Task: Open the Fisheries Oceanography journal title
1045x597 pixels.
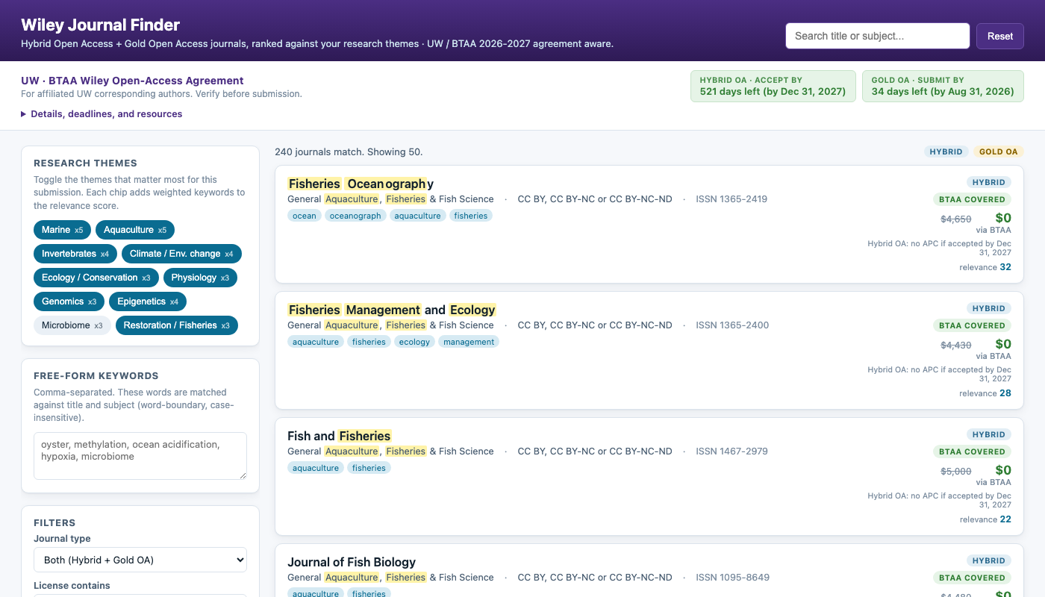Action: point(361,184)
